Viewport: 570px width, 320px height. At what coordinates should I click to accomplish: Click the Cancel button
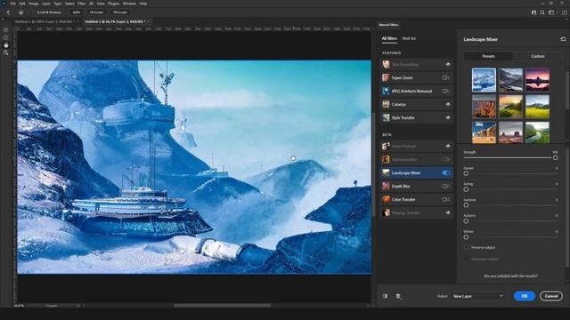point(551,296)
